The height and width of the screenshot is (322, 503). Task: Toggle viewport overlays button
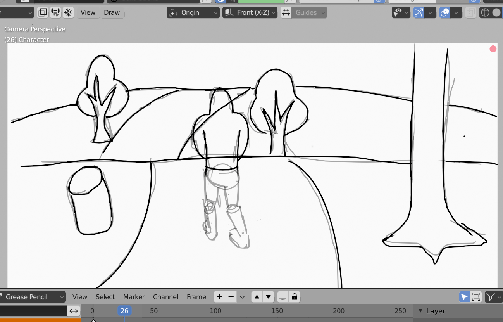tap(445, 12)
